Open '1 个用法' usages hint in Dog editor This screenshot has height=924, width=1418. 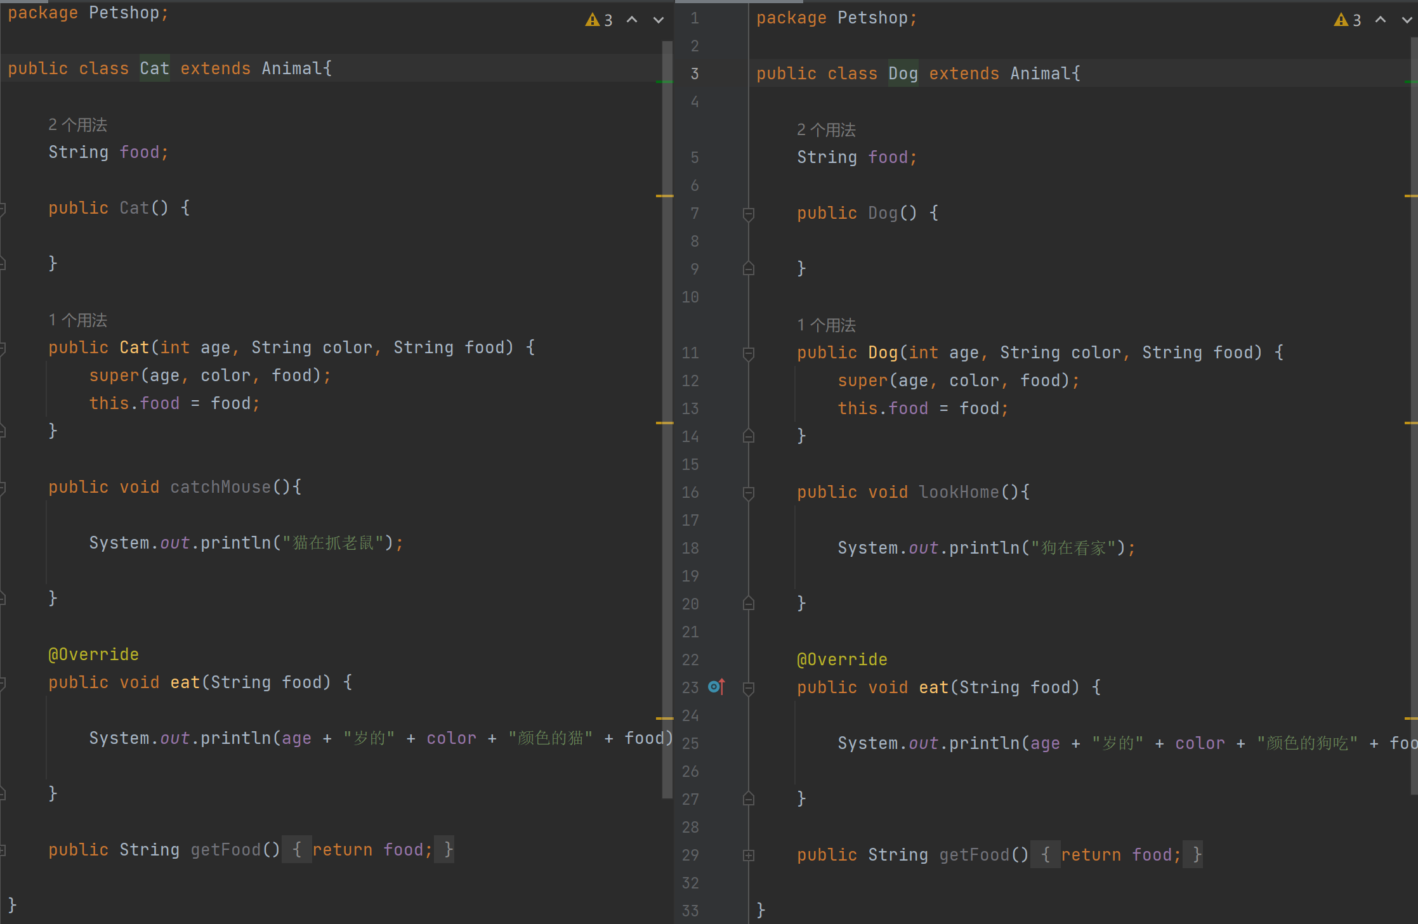pos(826,325)
